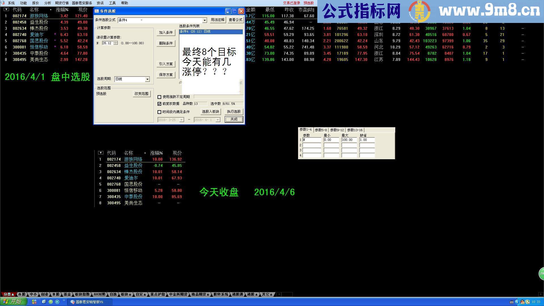Open the 条件选股公式 dropdown showing 条件4
Viewport: 544px width, 306px height.
pyautogui.click(x=205, y=20)
